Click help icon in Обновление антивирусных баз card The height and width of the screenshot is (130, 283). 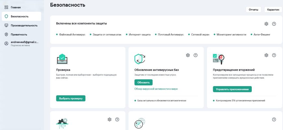195,55
